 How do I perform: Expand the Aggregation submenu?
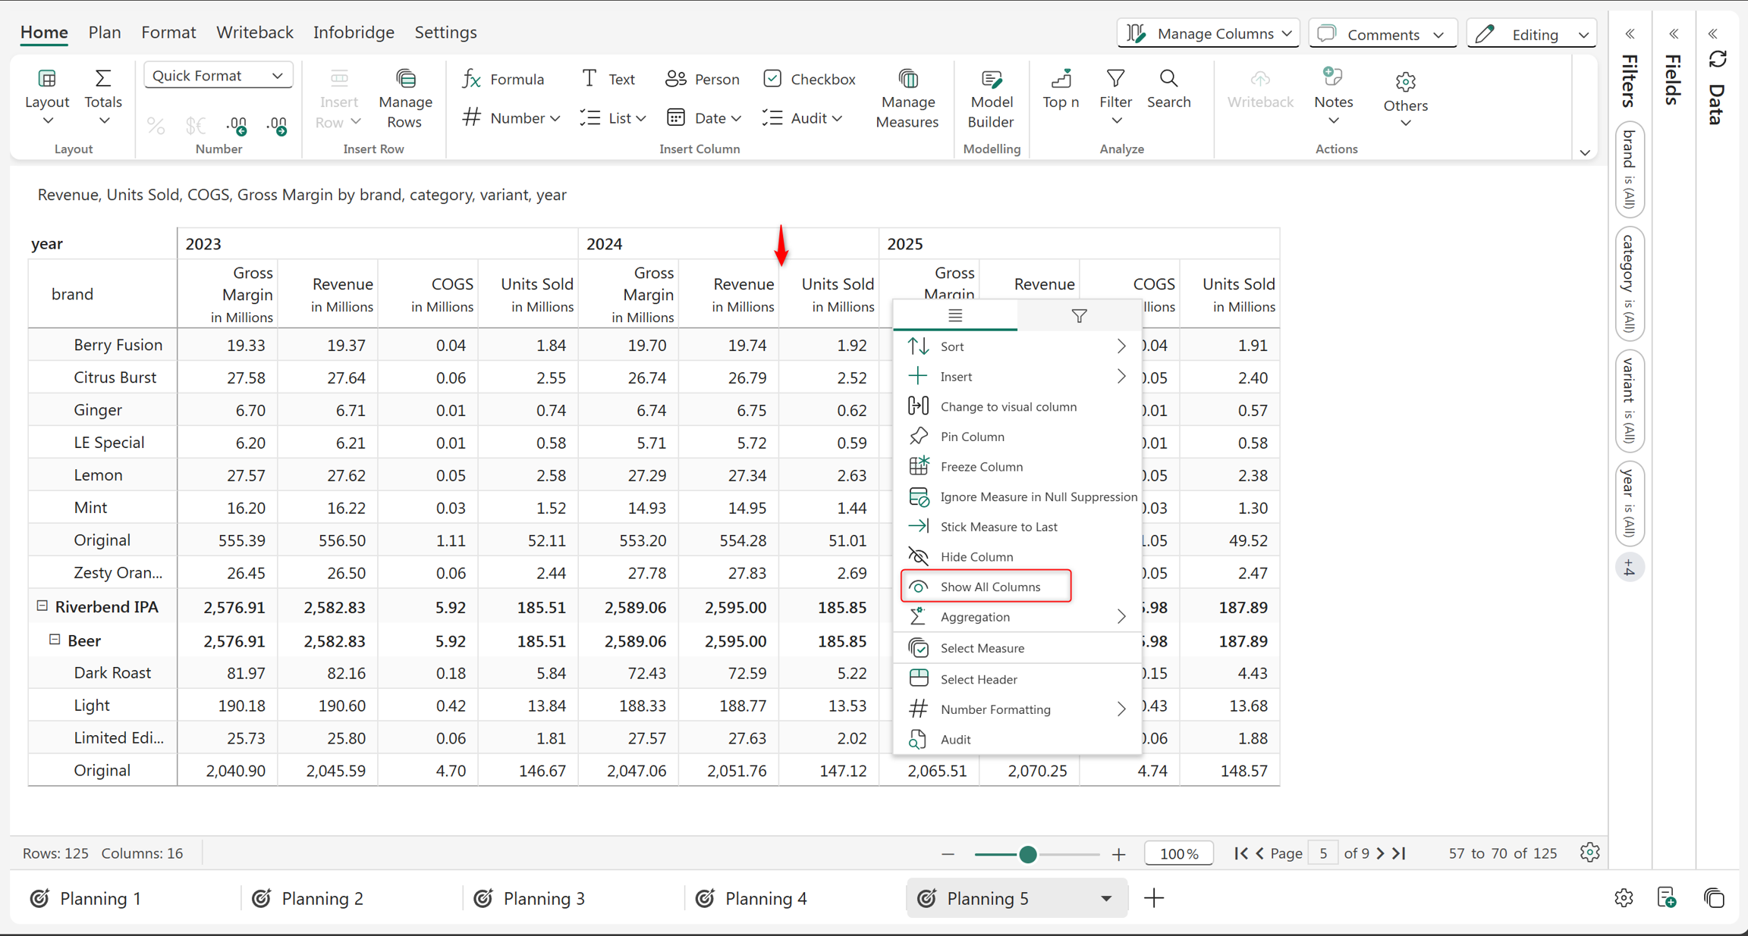[1017, 617]
